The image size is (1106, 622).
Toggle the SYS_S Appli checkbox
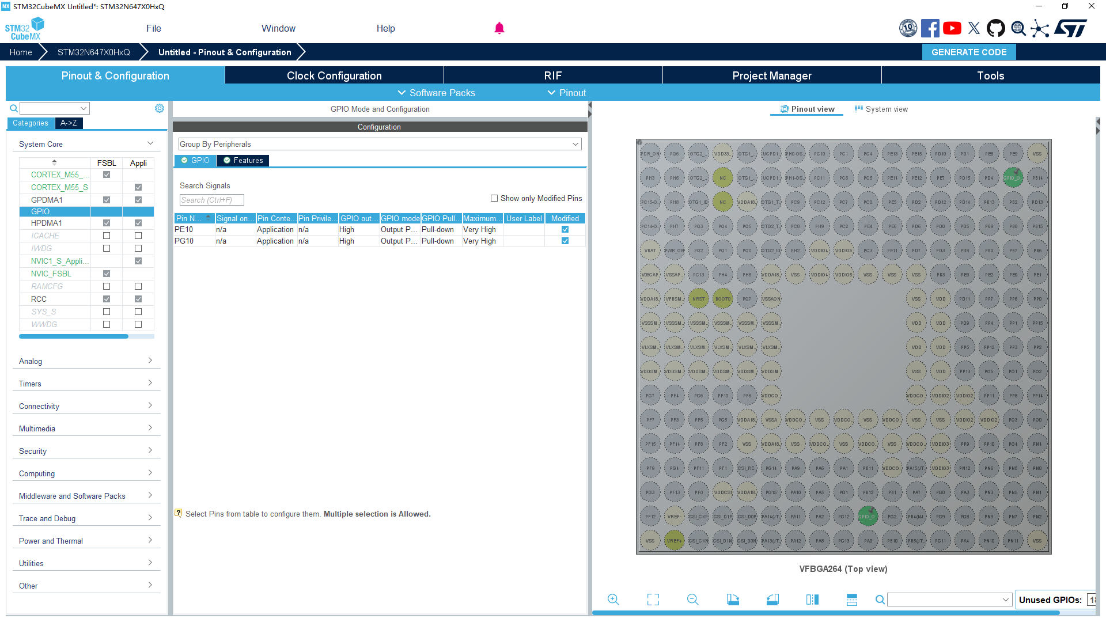[x=138, y=312]
